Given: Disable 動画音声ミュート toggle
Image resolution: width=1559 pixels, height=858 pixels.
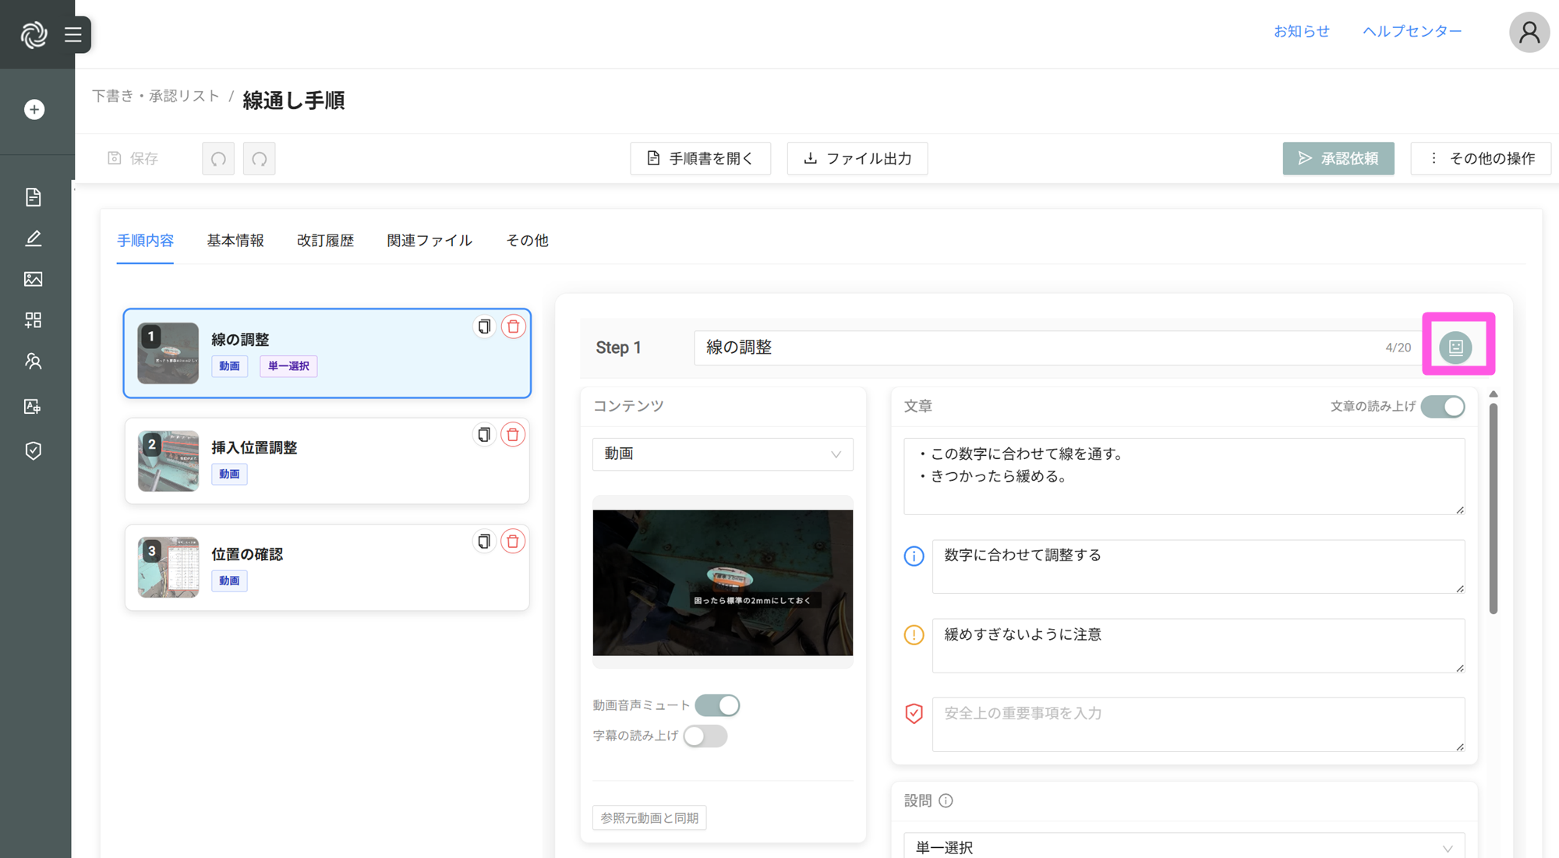Looking at the screenshot, I should [717, 705].
